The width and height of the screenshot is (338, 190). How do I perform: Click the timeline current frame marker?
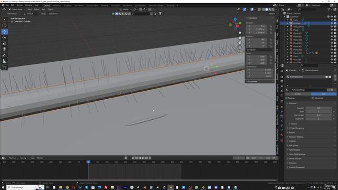(x=88, y=162)
